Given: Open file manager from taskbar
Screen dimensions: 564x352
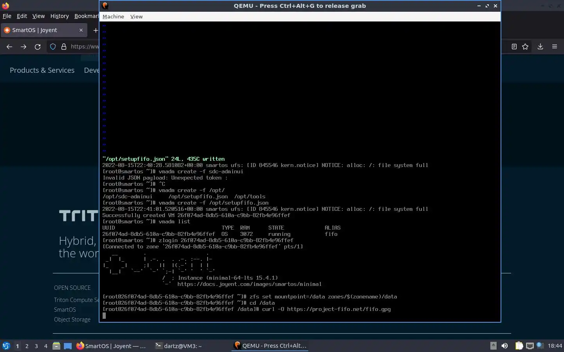Looking at the screenshot, I should click(x=56, y=346).
